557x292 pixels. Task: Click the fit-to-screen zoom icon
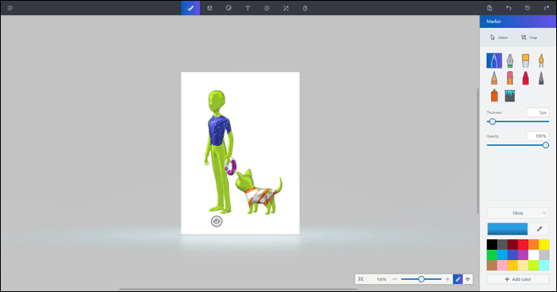[360, 279]
